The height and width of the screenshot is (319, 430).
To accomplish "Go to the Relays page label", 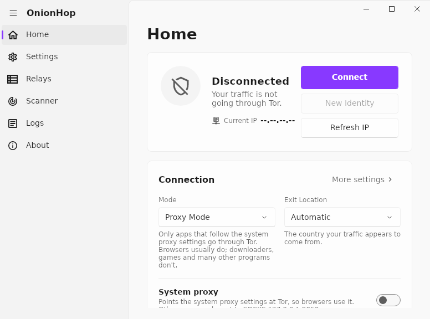I will (39, 79).
